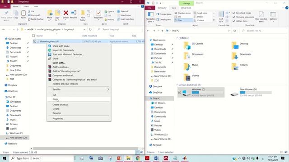Image resolution: width=289 pixels, height=162 pixels.
Task: Click Details pane in the This PC ribbon
Action: tap(164, 19)
